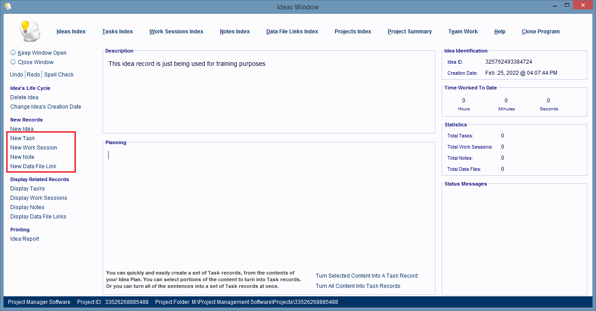Click the lightbulb head logo icon

coord(30,31)
